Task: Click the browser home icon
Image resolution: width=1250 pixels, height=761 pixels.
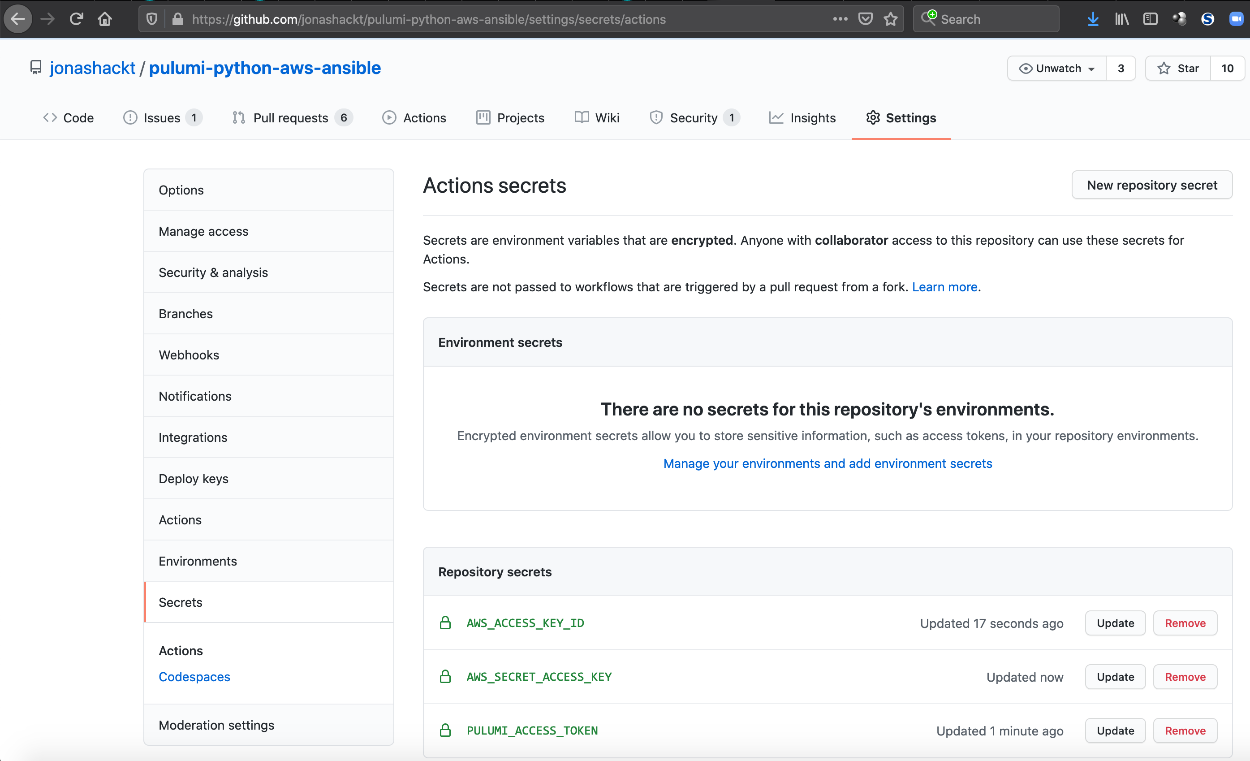Action: tap(105, 19)
